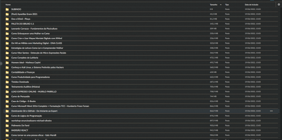The width and height of the screenshot is (282, 140).
Task: Select Curso Completo de Luthieria name
Action: coord(25,58)
